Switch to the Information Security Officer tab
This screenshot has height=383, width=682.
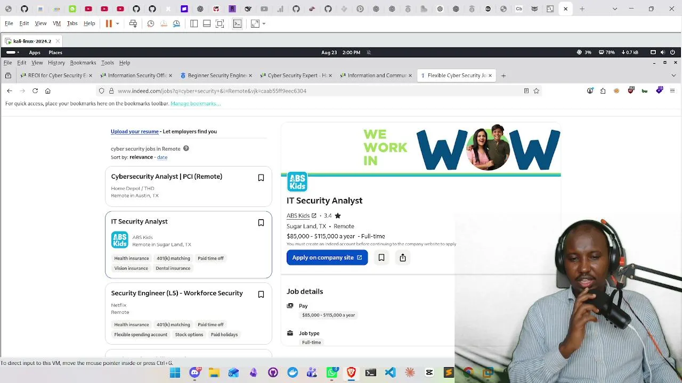click(135, 76)
